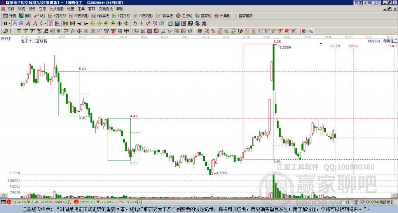Select the hand pan tool

pyautogui.click(x=135, y=24)
